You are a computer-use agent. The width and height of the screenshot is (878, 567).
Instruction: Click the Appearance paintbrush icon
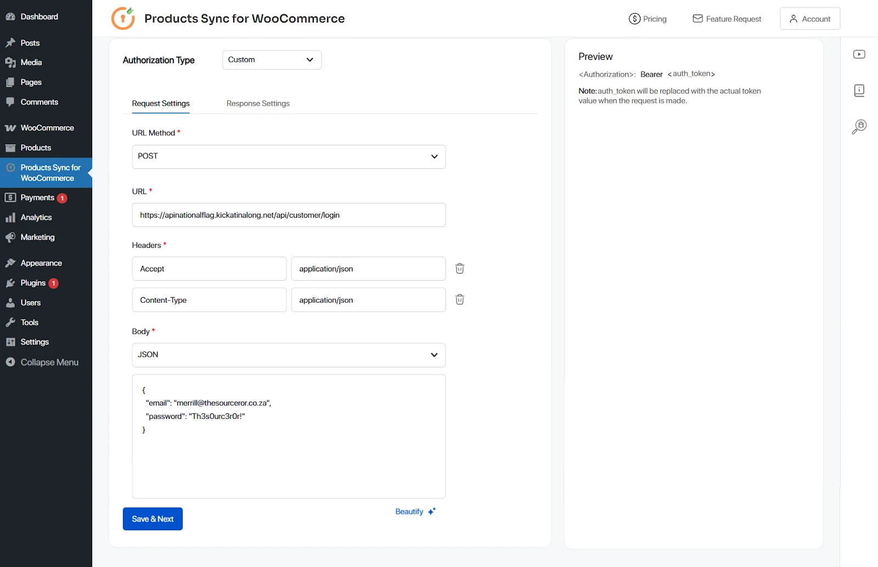coord(11,263)
